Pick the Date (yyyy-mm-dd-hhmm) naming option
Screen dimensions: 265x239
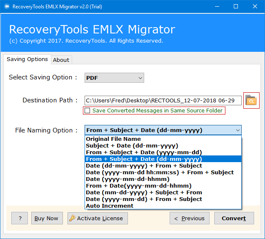163,179
